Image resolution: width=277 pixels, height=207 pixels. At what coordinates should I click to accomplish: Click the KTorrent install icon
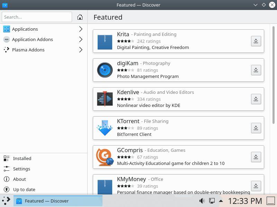point(256,128)
